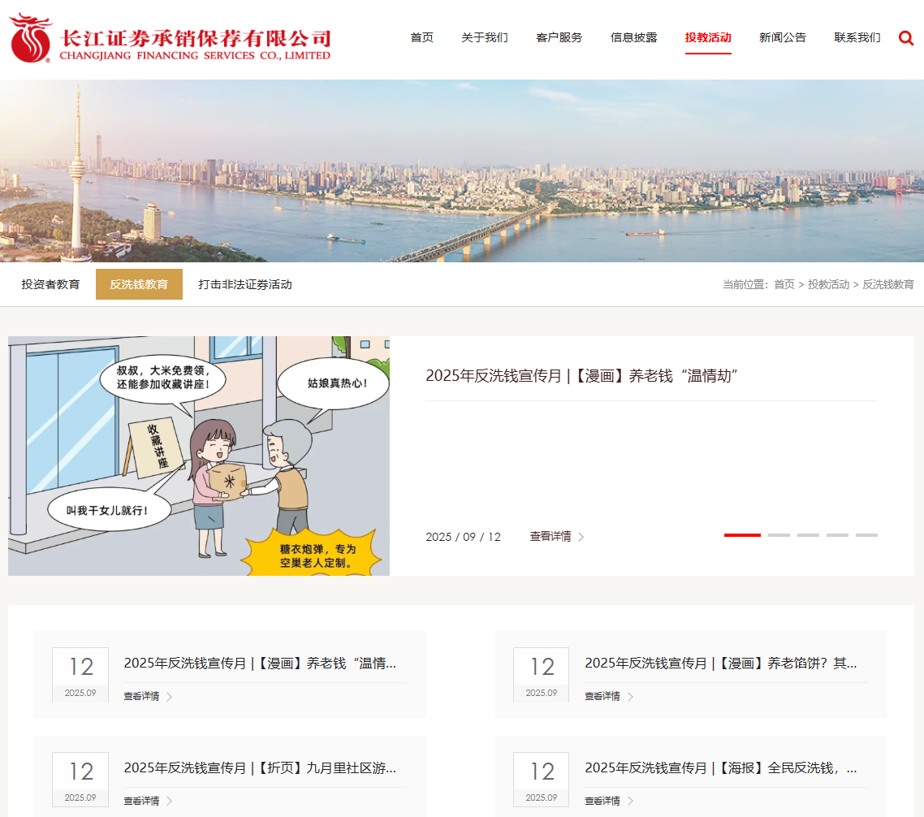Image resolution: width=924 pixels, height=817 pixels.
Task: Go to 新闻公告 in top navigation
Action: 783,37
